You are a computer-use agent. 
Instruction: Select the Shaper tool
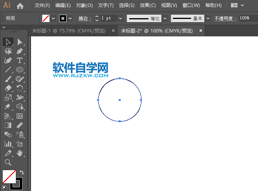point(20,79)
